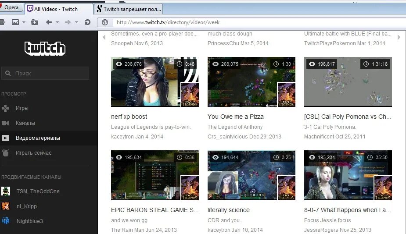This screenshot has height=234, width=406.
Task: Click the nerf xp boost title link
Action: pyautogui.click(x=129, y=117)
